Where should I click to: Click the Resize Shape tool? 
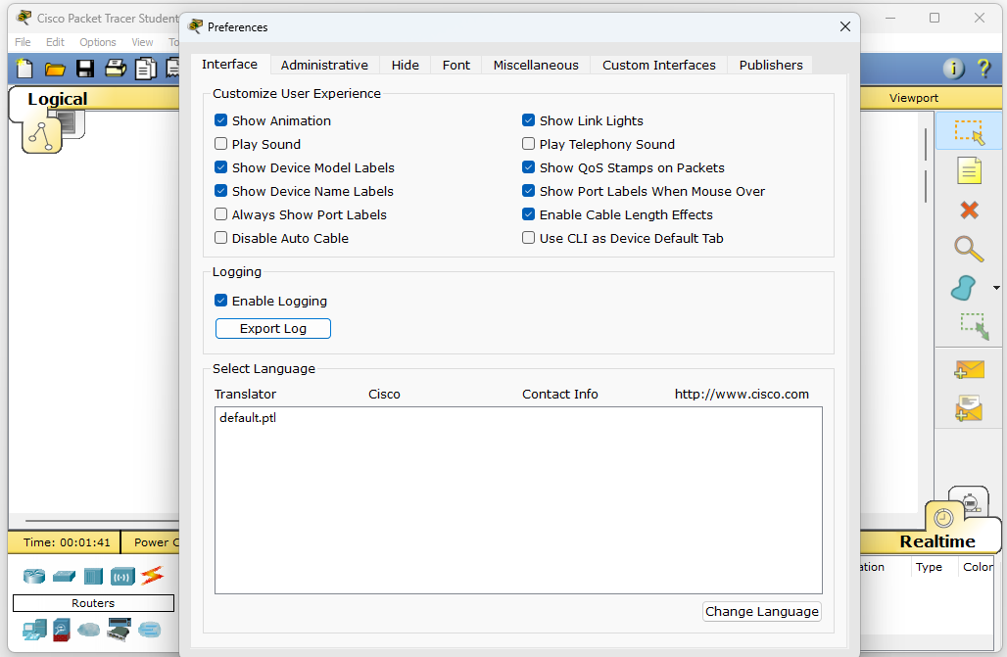point(973,326)
